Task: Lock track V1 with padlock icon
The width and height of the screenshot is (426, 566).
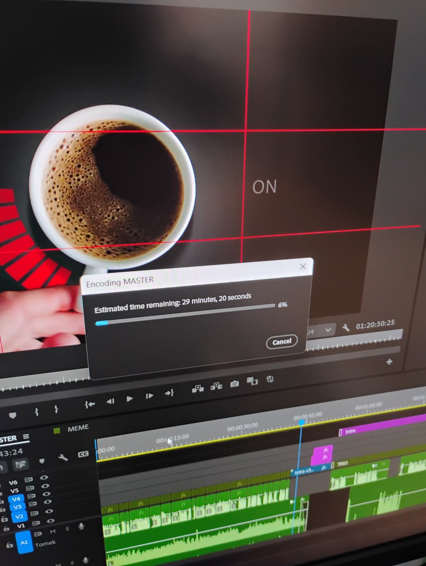Action: pos(6,528)
